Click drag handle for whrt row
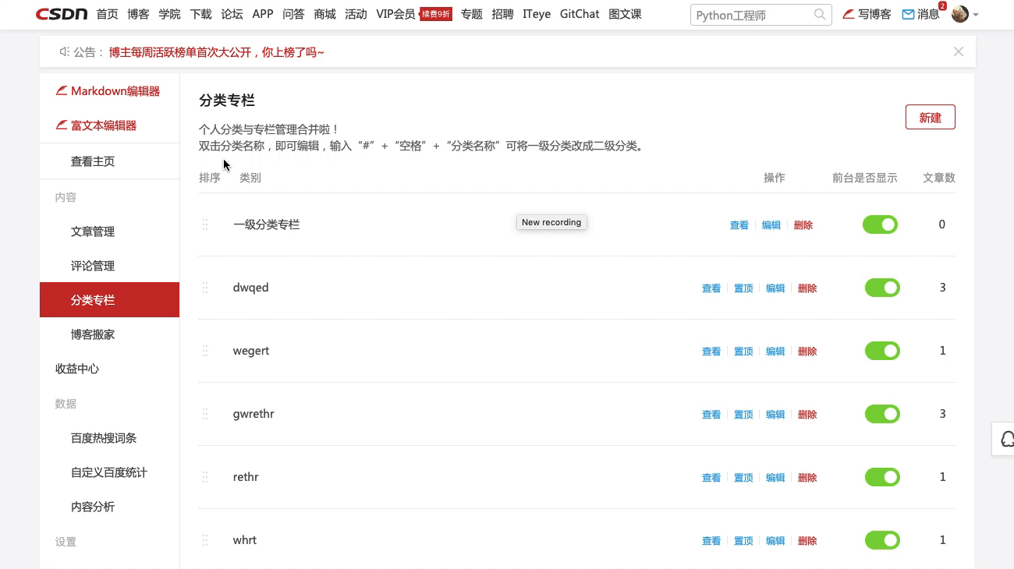Image resolution: width=1014 pixels, height=569 pixels. (x=205, y=540)
